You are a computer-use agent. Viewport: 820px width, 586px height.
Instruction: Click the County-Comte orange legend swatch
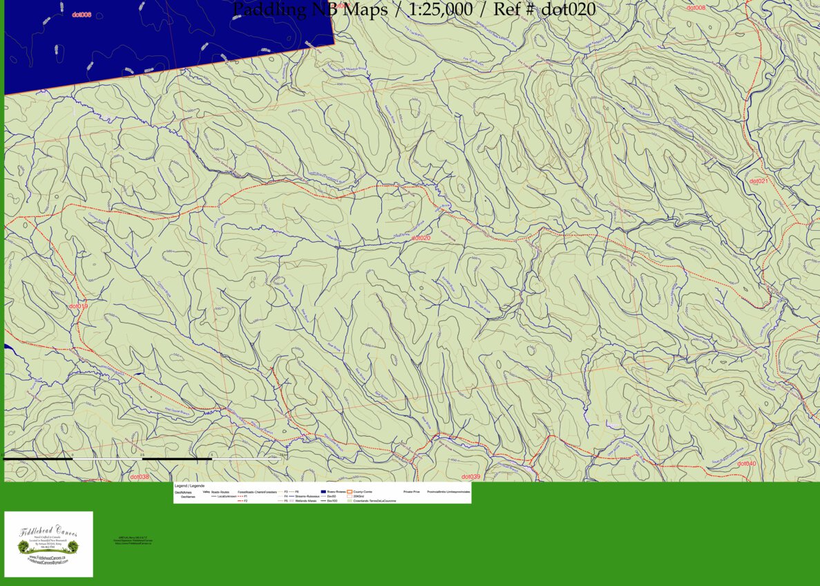pos(350,492)
